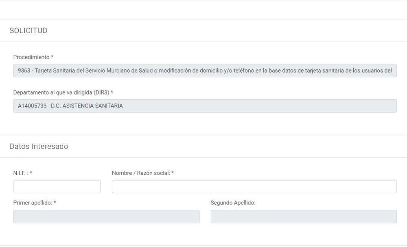Screen dimensions: 407x247
Task: Click the N.I.F. input field
Action: point(57,187)
